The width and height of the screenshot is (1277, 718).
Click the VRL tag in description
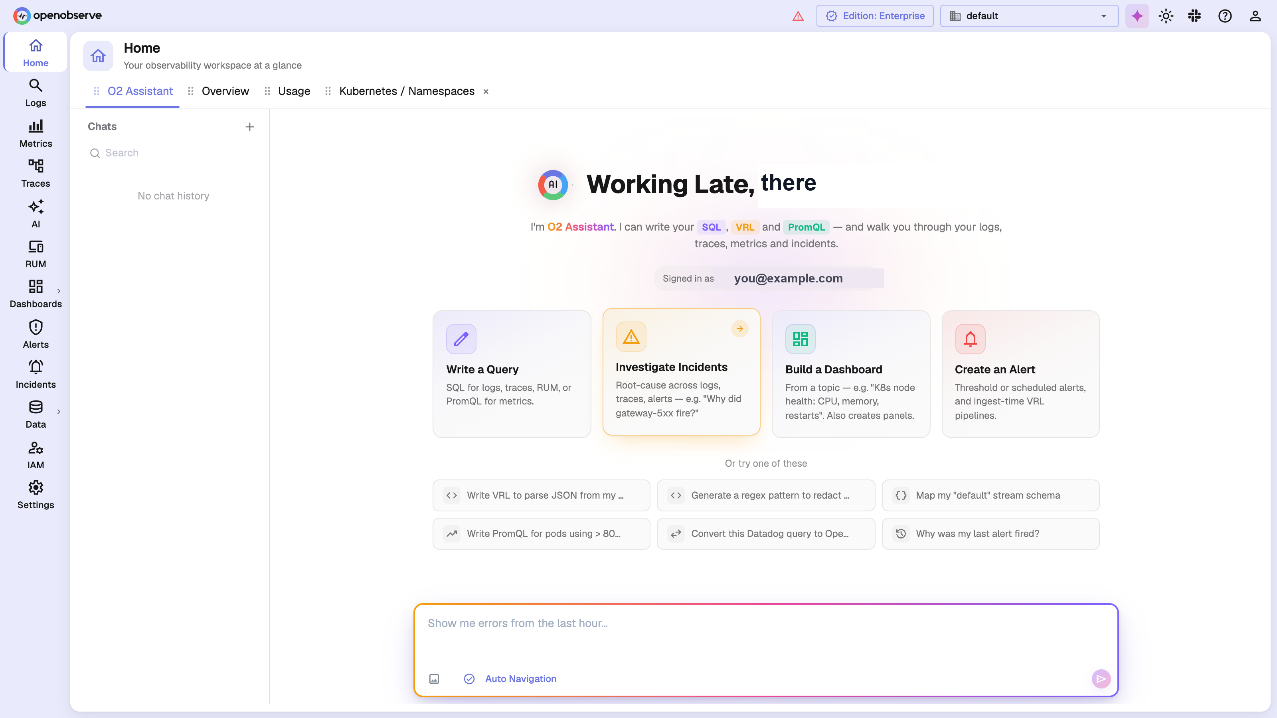745,227
